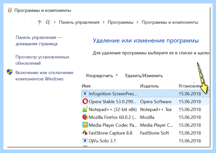Sort by Имя column header
This screenshot has height=153, width=216.
86,86
